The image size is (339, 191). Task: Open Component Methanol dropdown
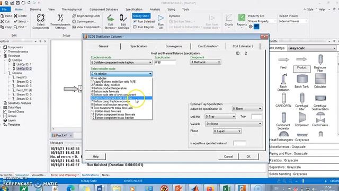(206, 62)
